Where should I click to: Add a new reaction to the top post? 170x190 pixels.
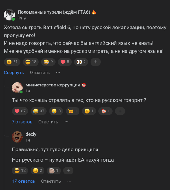pyautogui.click(x=96, y=62)
